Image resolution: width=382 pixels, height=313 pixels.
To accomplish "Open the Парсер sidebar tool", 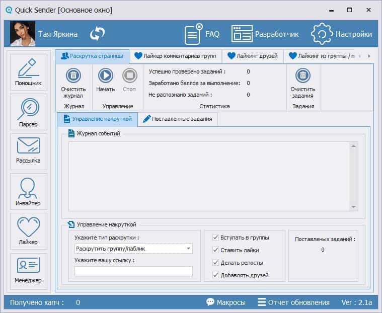I will click(x=29, y=112).
